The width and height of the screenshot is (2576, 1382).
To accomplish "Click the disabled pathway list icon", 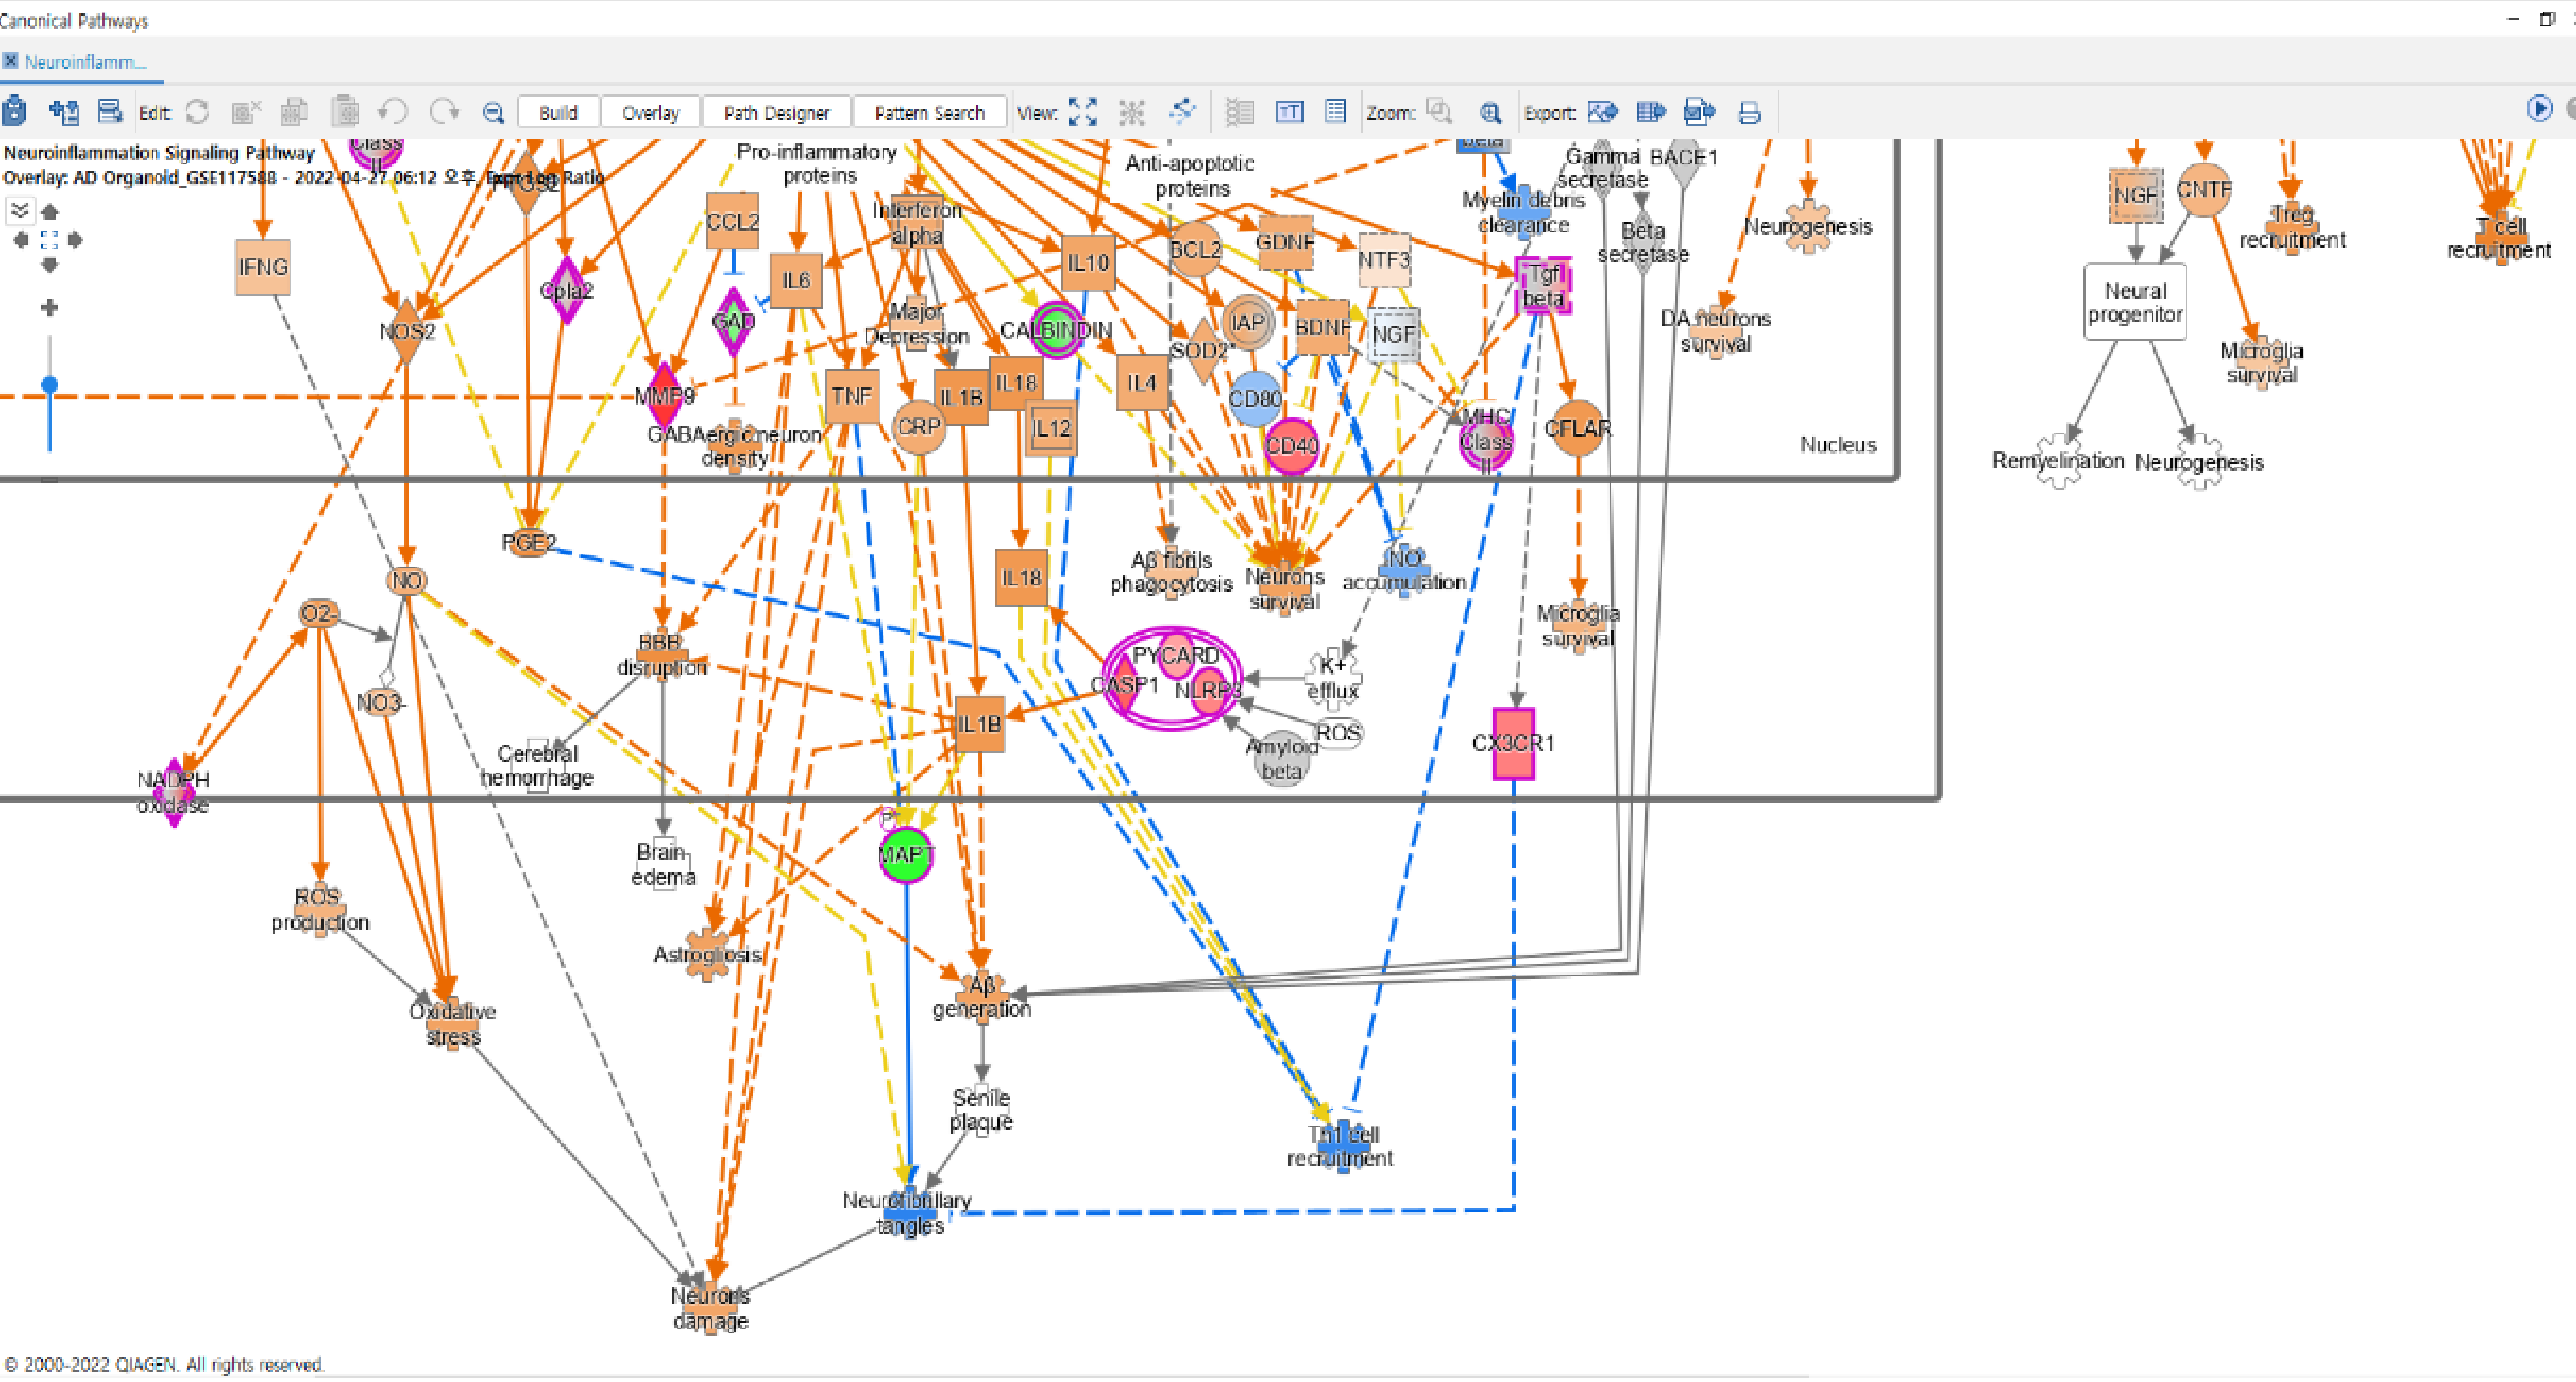I will [x=1240, y=112].
